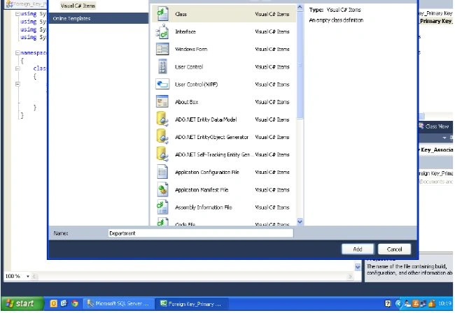Select Application Configuration File icon
Image resolution: width=455 pixels, height=313 pixels.
[x=162, y=172]
